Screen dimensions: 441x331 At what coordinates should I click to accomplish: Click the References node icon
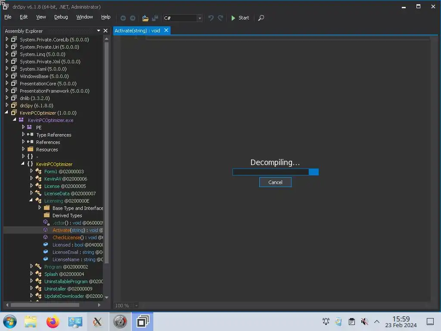(30, 142)
